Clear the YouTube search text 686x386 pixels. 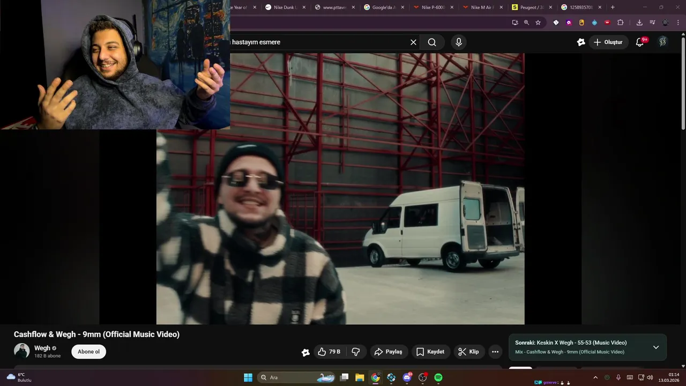click(413, 42)
